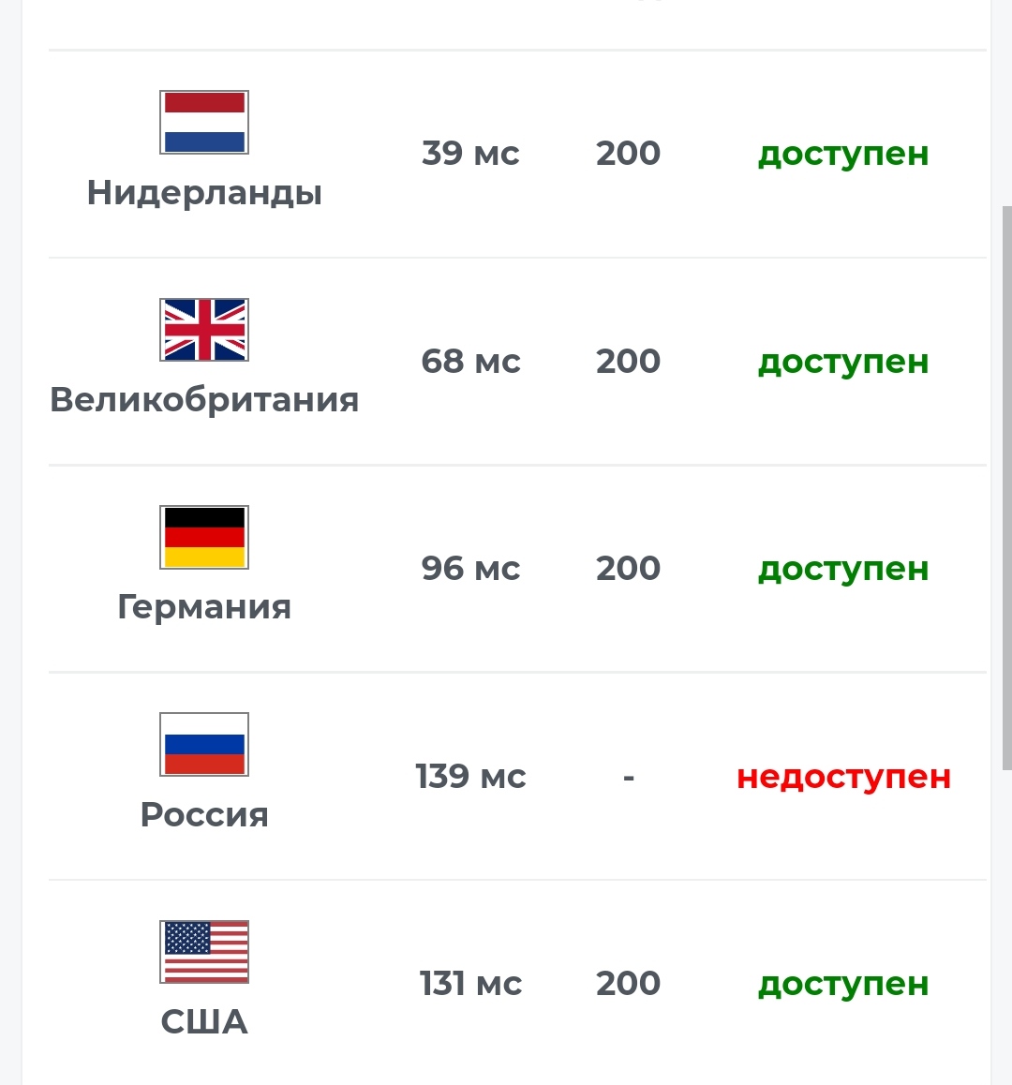Click the Germany flag icon
1012x1085 pixels.
204,537
